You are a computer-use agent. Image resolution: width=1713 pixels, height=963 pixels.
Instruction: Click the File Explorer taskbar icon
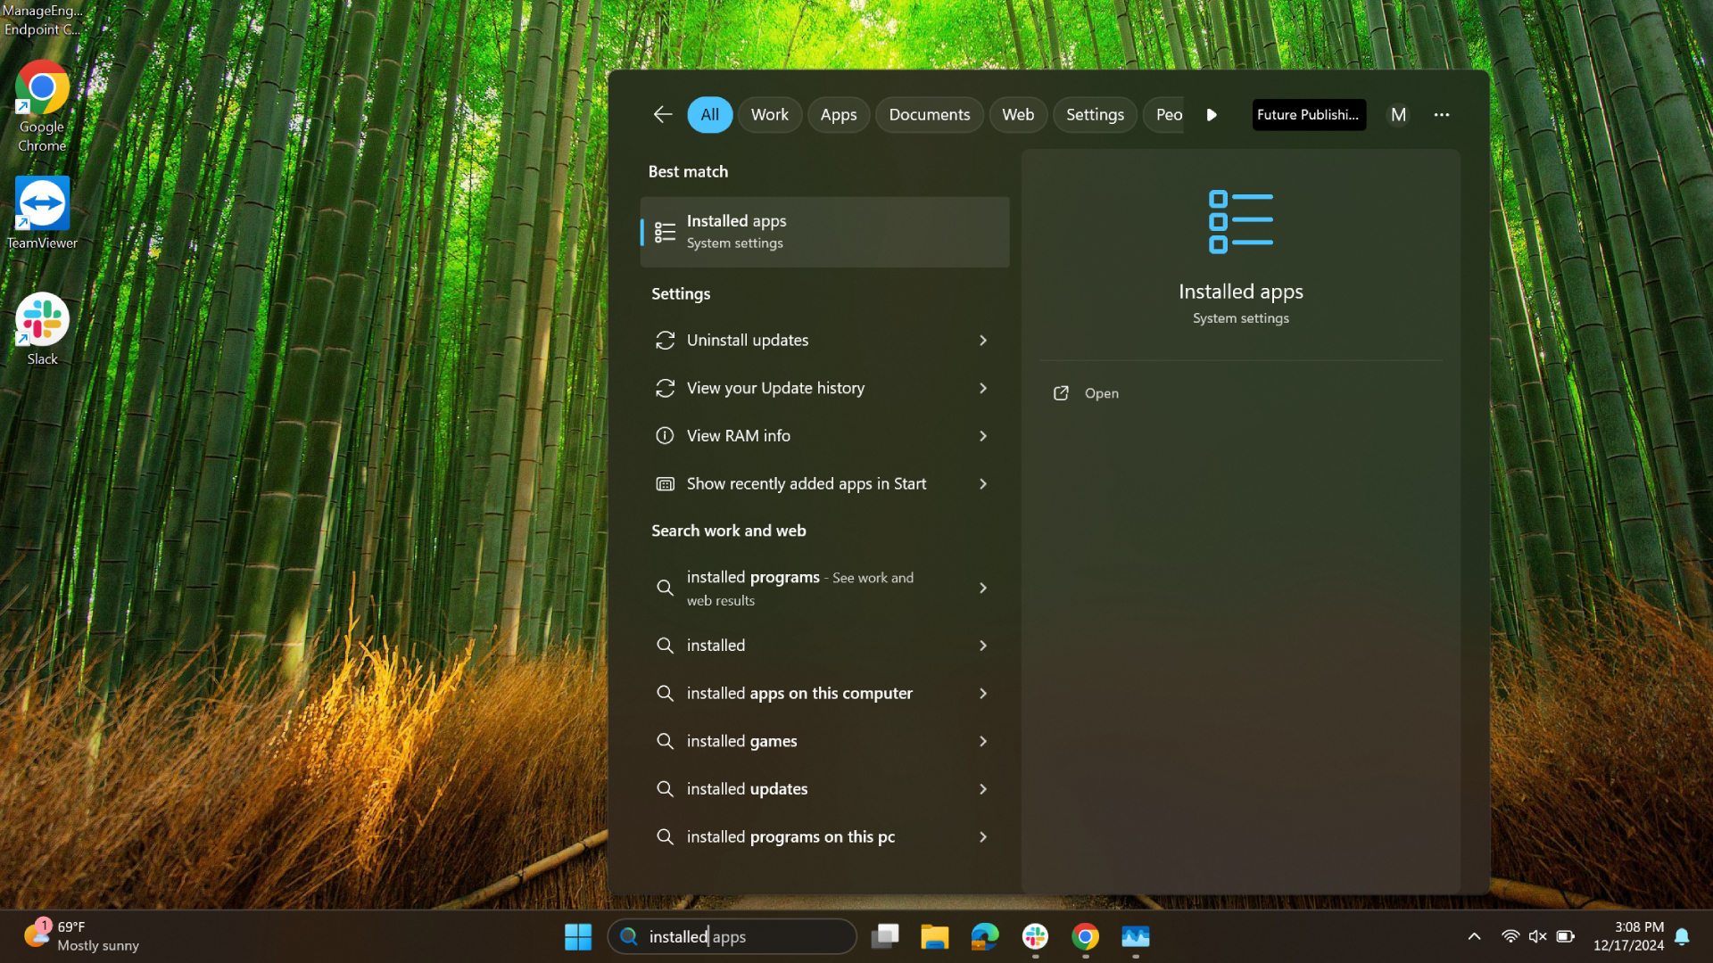point(935,936)
